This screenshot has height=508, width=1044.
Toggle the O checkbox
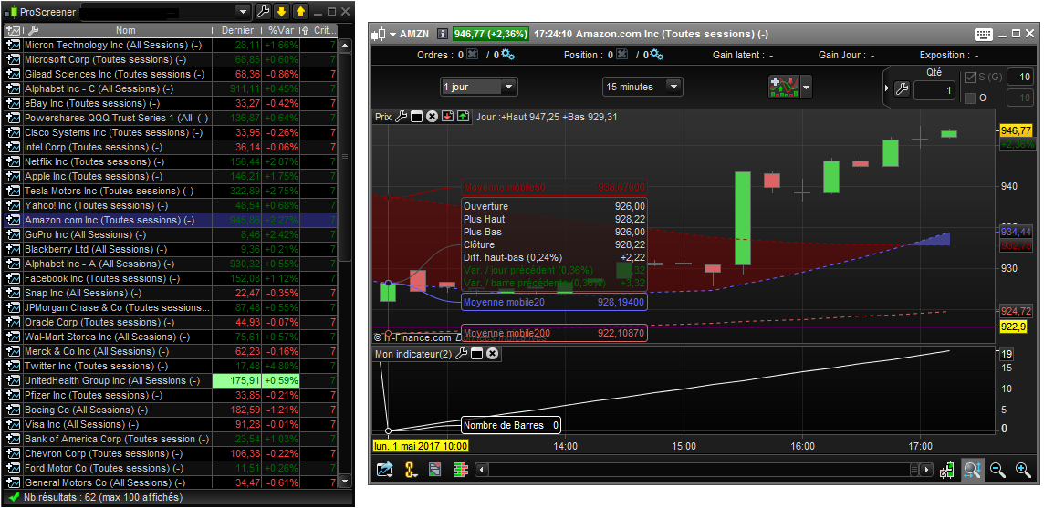[970, 98]
